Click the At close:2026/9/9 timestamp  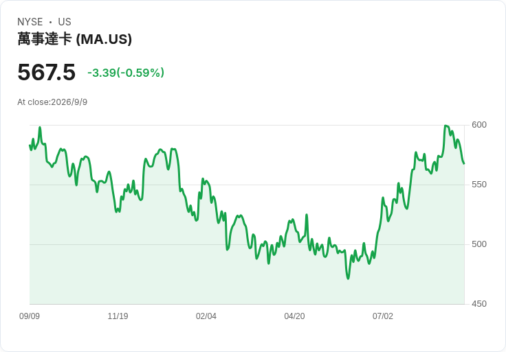click(52, 102)
